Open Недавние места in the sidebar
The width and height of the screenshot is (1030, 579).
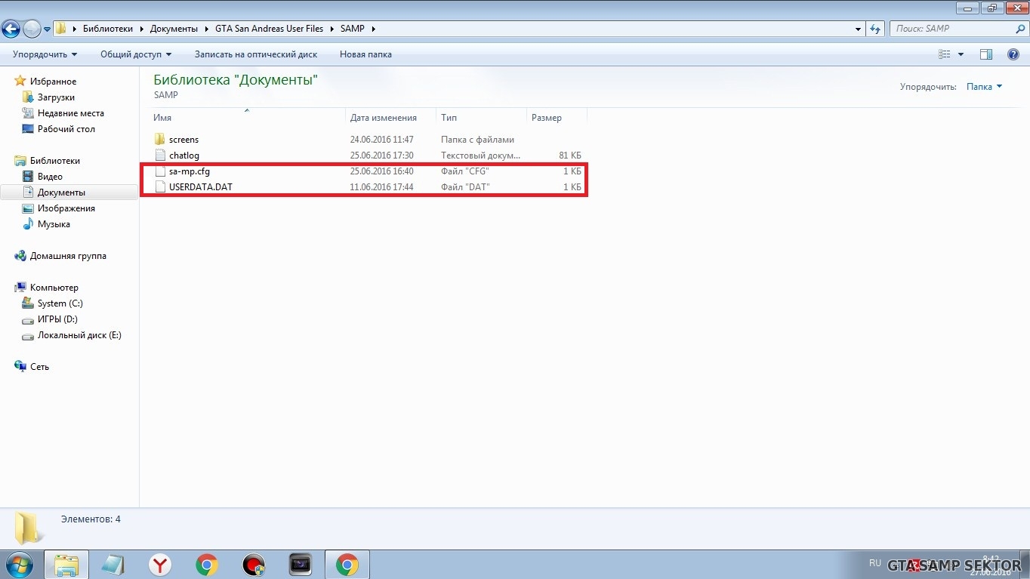coord(71,113)
